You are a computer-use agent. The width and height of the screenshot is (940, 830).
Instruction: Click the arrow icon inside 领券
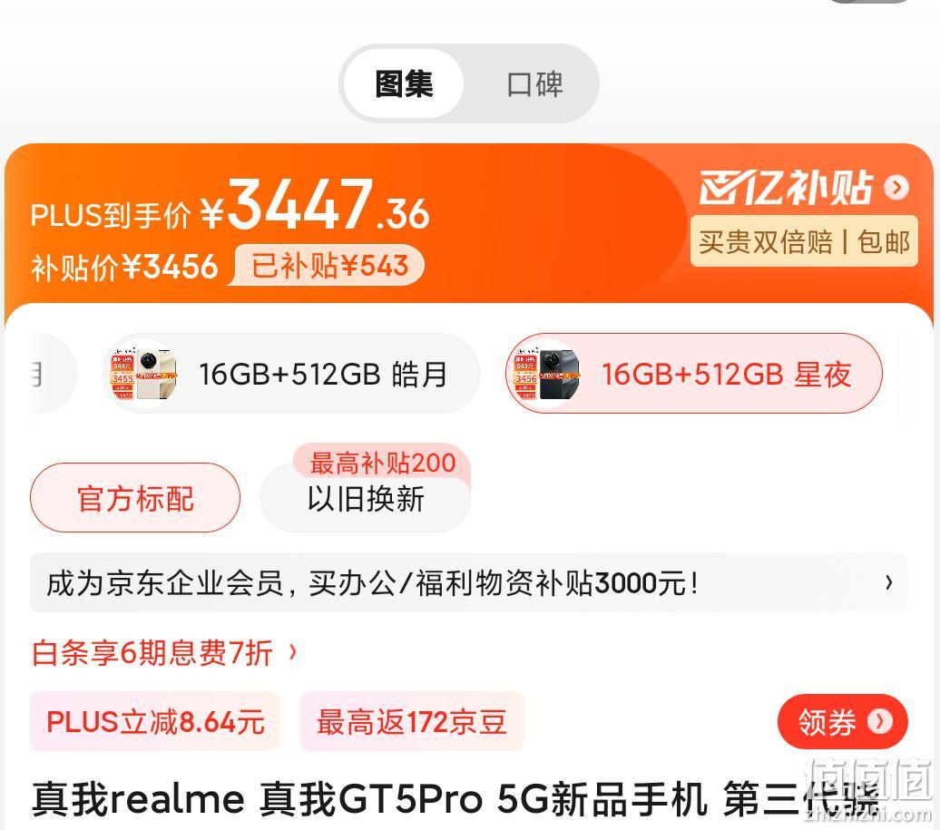click(880, 721)
